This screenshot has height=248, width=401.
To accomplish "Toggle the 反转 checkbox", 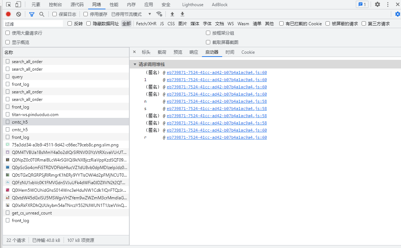I will pos(70,23).
